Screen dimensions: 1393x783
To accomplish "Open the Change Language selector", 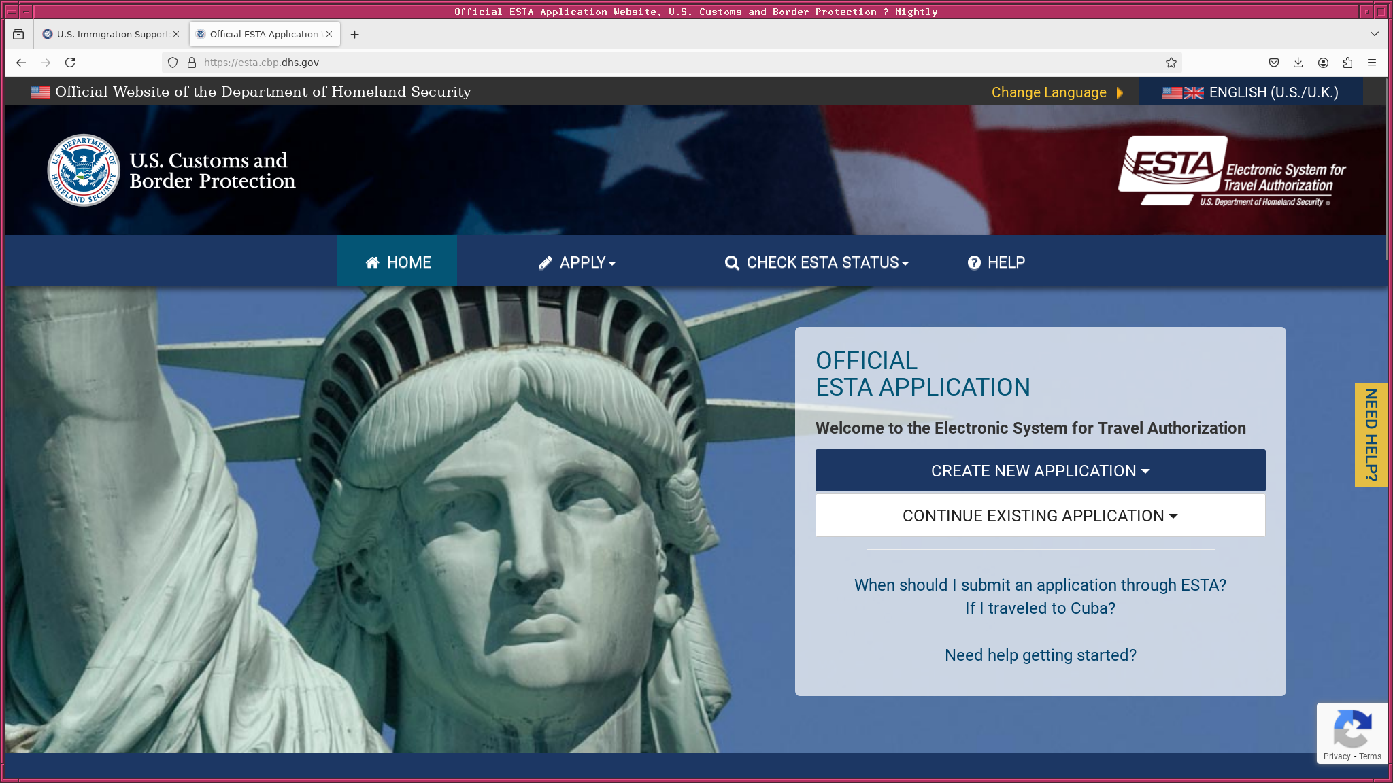I will pos(1056,92).
